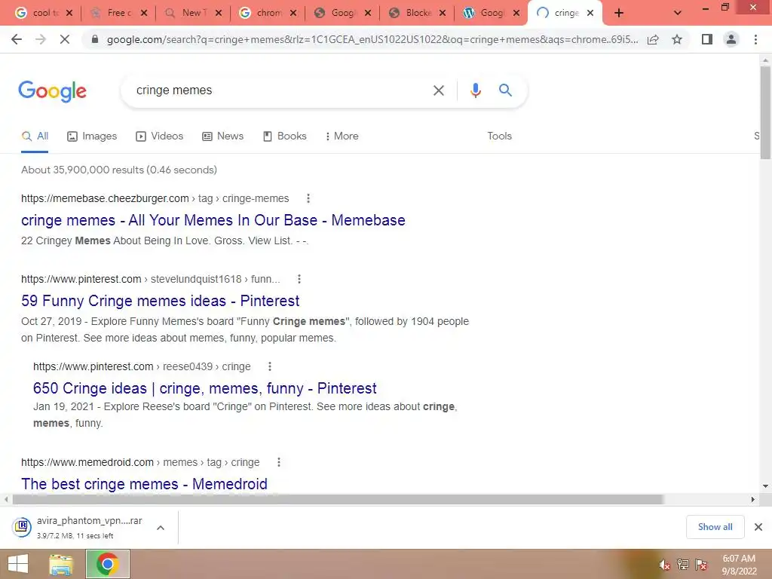Image resolution: width=772 pixels, height=579 pixels.
Task: Open Windows Start menu
Action: (18, 564)
